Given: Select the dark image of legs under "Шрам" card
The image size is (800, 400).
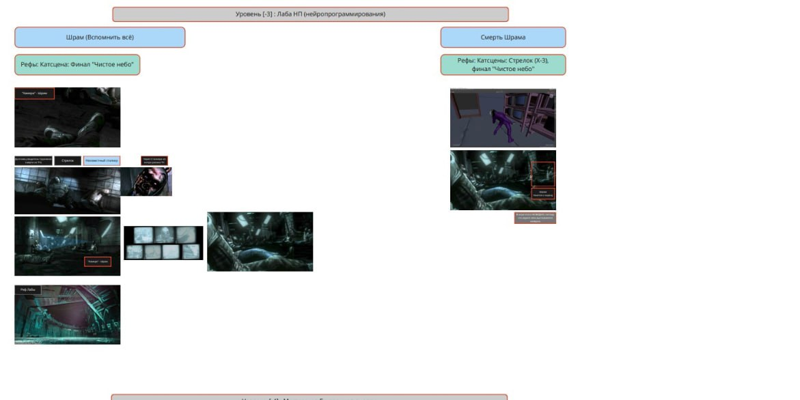Looking at the screenshot, I should click(68, 117).
